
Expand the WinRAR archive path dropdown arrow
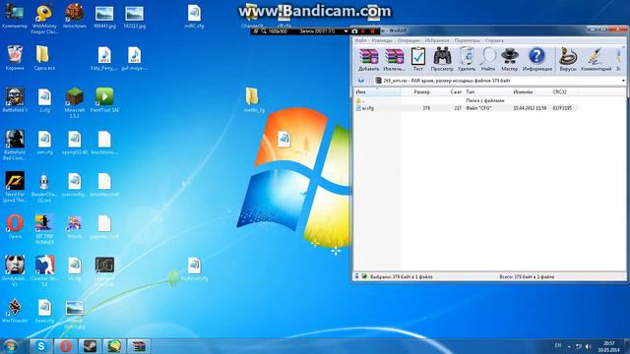click(x=623, y=81)
